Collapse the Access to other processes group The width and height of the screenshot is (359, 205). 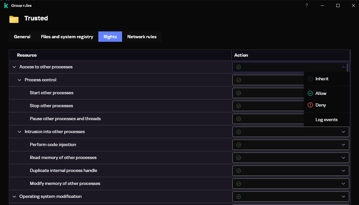(x=14, y=67)
